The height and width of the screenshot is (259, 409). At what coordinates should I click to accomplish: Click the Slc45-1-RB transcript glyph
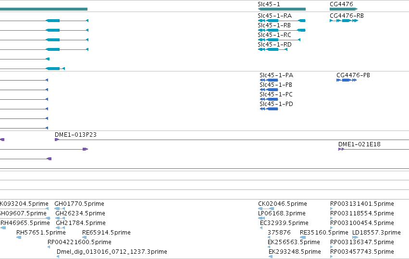[282, 30]
